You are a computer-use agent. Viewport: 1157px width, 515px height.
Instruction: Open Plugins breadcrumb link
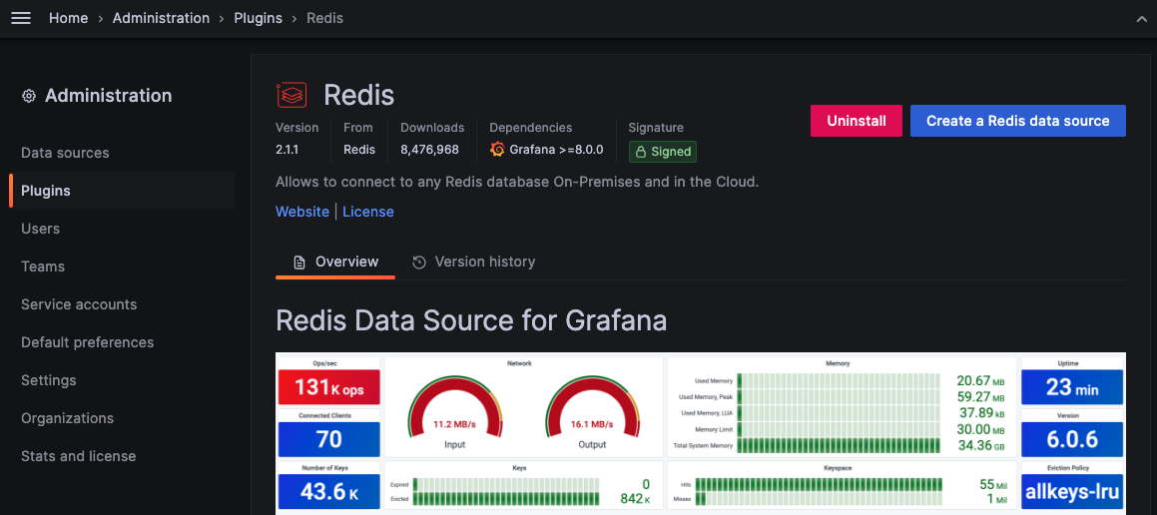(x=259, y=18)
